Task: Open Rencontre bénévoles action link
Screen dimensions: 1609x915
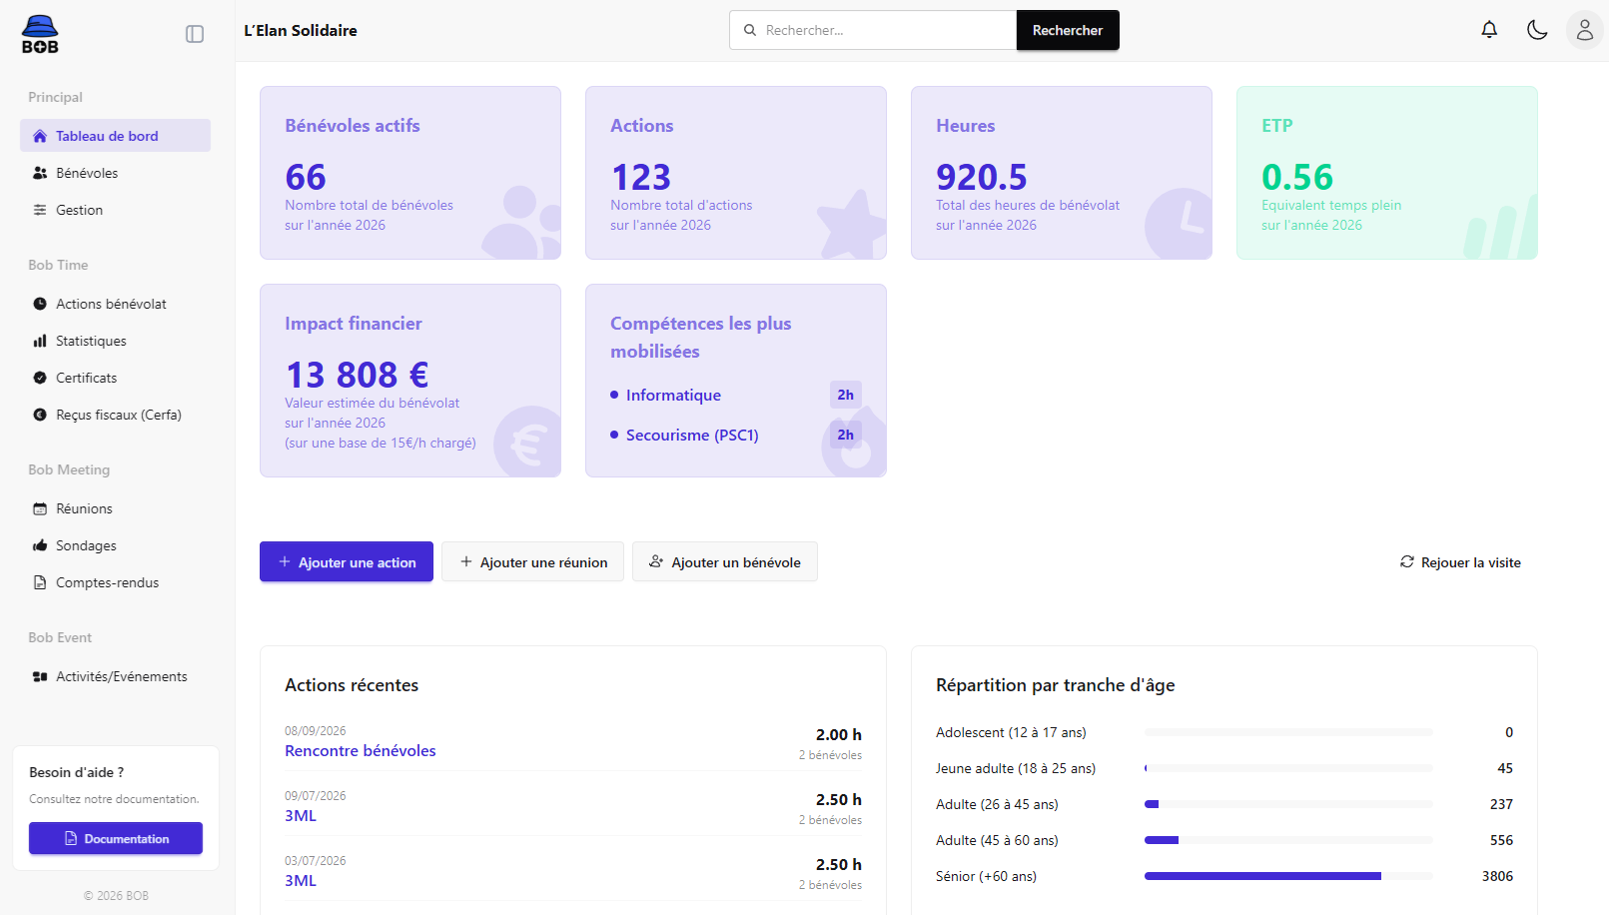Action: pos(361,751)
